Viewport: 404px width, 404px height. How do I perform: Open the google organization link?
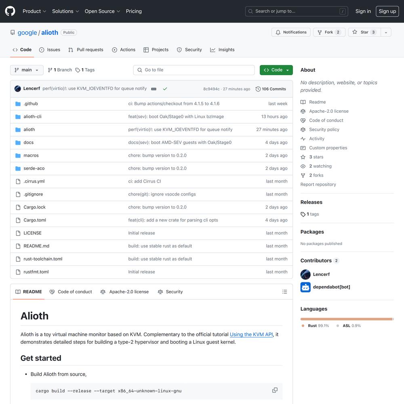pyautogui.click(x=27, y=32)
